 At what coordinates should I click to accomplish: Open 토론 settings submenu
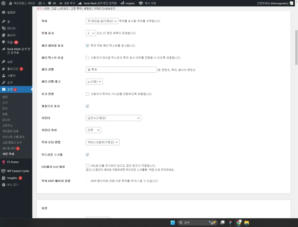(x=5, y=114)
